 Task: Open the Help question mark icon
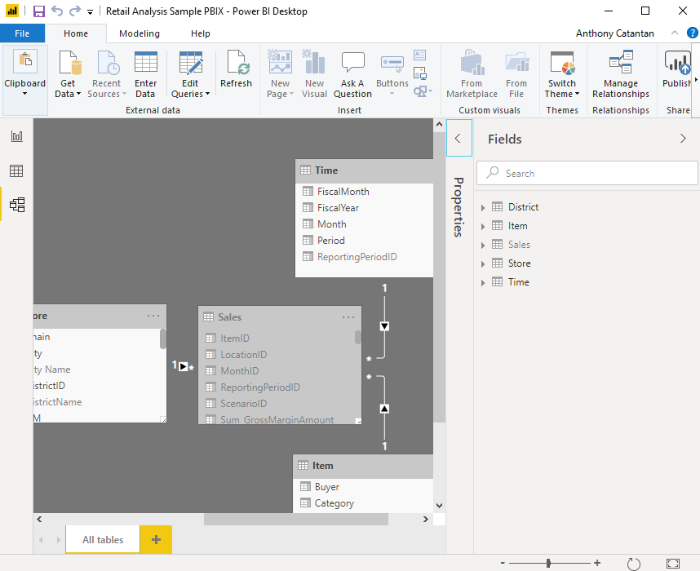coord(693,33)
